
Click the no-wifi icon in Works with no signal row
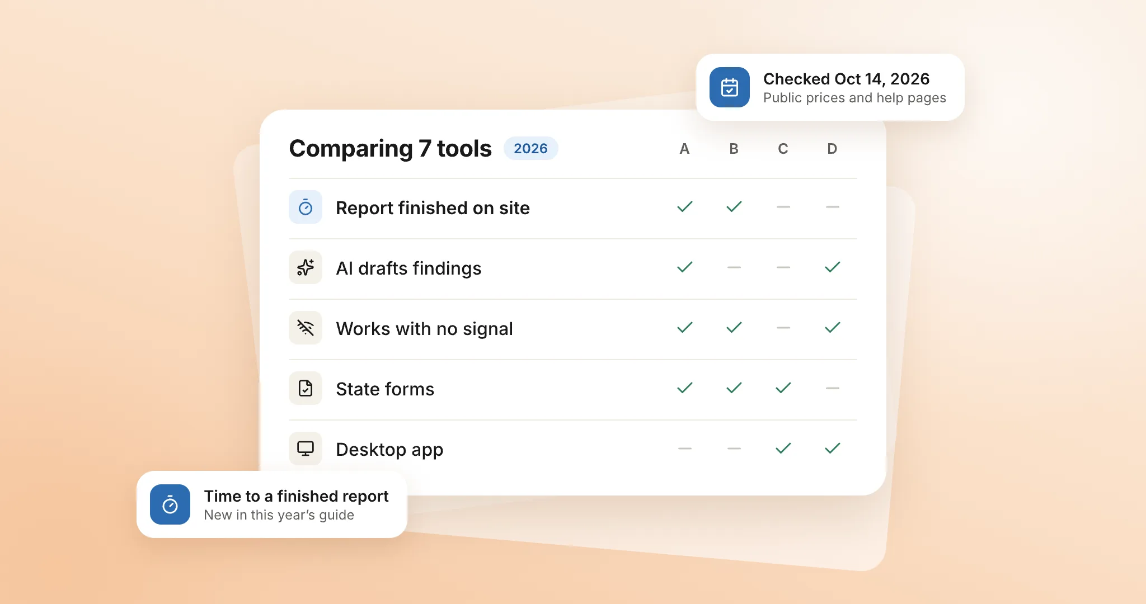click(x=306, y=328)
